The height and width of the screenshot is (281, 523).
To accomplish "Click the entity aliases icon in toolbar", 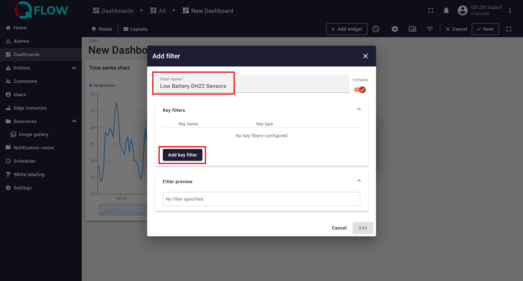I will (x=412, y=29).
